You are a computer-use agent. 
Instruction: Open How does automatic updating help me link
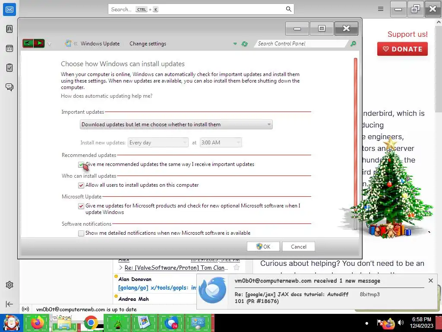pos(107,96)
